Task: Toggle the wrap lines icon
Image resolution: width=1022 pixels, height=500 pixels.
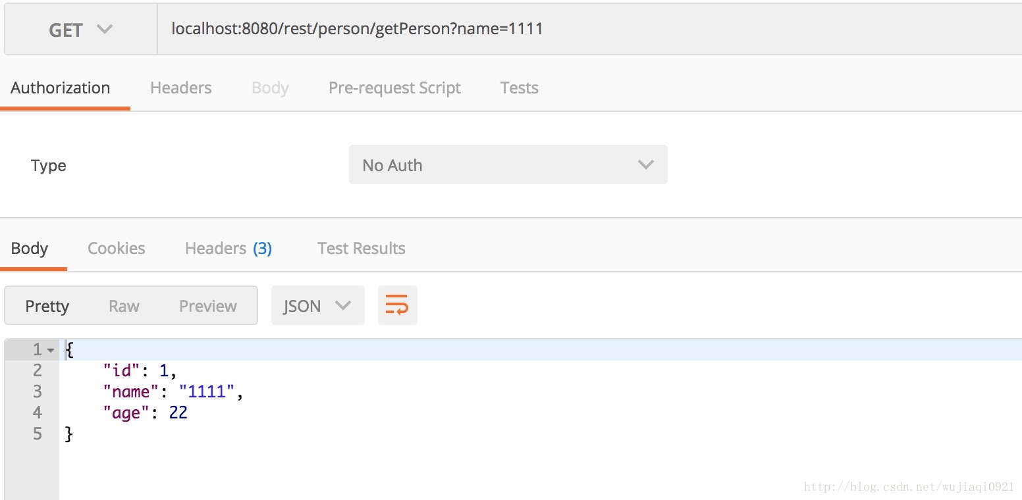Action: 397,305
